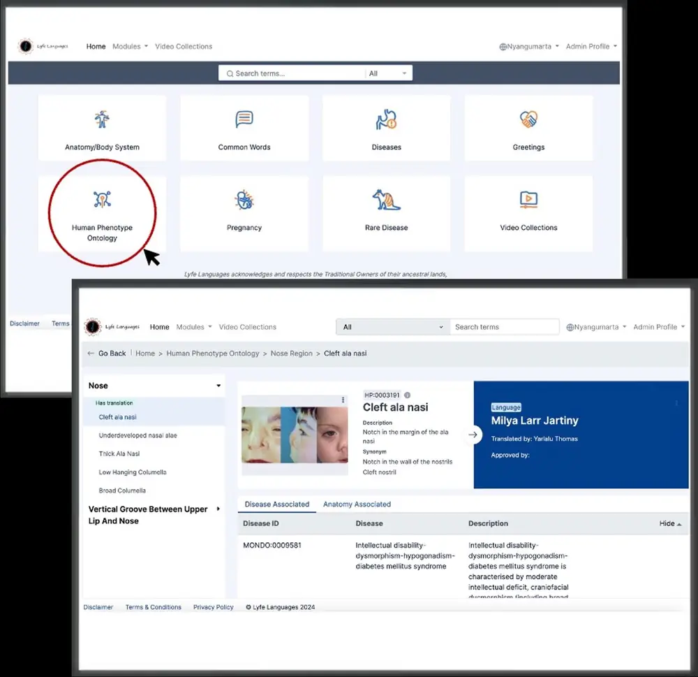Open Video Collections in front window navbar
698x677 pixels.
pyautogui.click(x=248, y=327)
